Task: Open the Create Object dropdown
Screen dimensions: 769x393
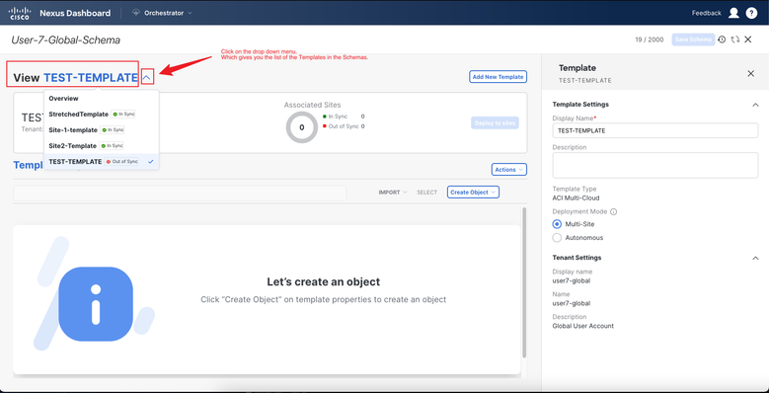Action: coord(473,193)
